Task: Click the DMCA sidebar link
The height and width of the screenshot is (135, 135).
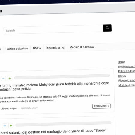Action: pos(122,76)
